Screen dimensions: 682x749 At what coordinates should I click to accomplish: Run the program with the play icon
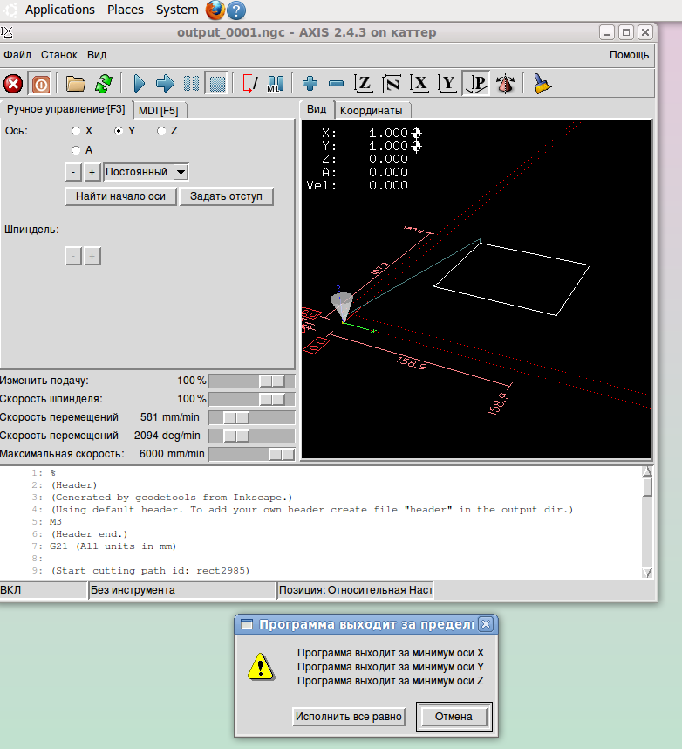click(x=139, y=84)
